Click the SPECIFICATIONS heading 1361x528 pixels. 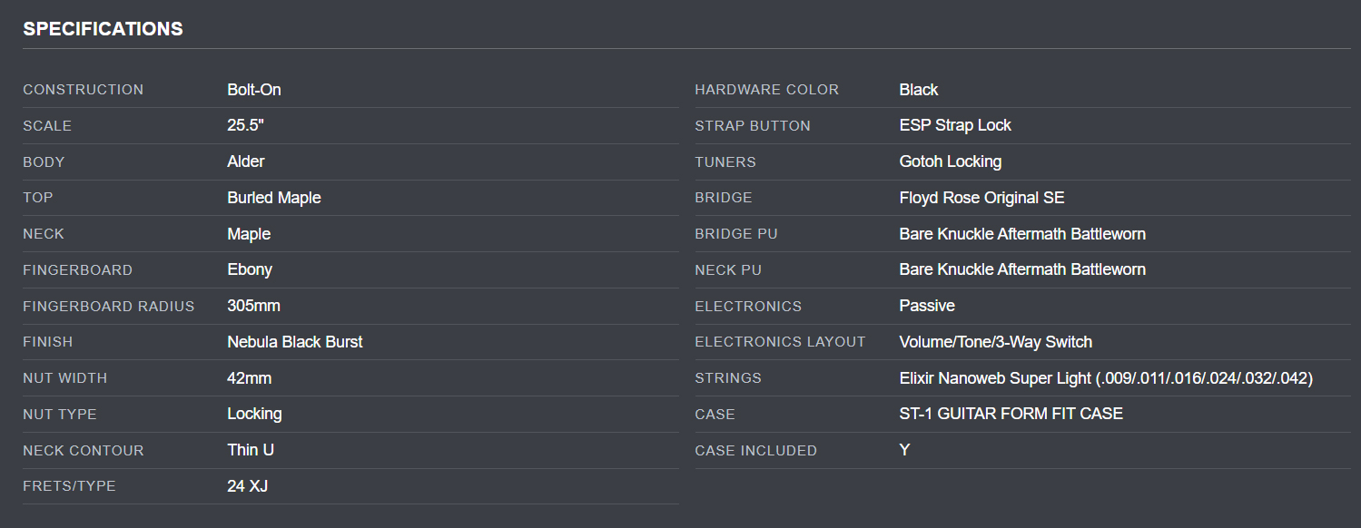(x=103, y=29)
